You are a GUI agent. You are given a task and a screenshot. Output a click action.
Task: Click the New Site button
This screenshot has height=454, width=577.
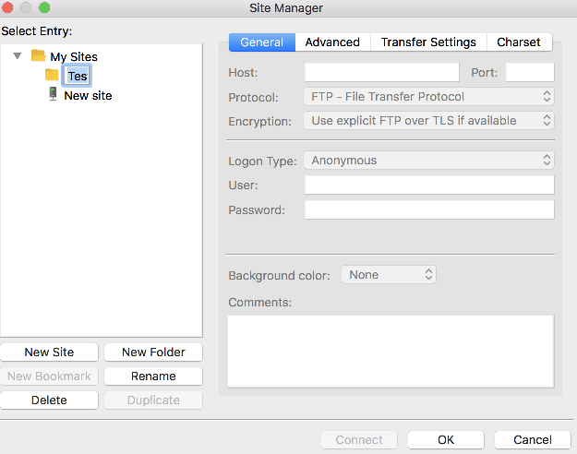point(49,352)
